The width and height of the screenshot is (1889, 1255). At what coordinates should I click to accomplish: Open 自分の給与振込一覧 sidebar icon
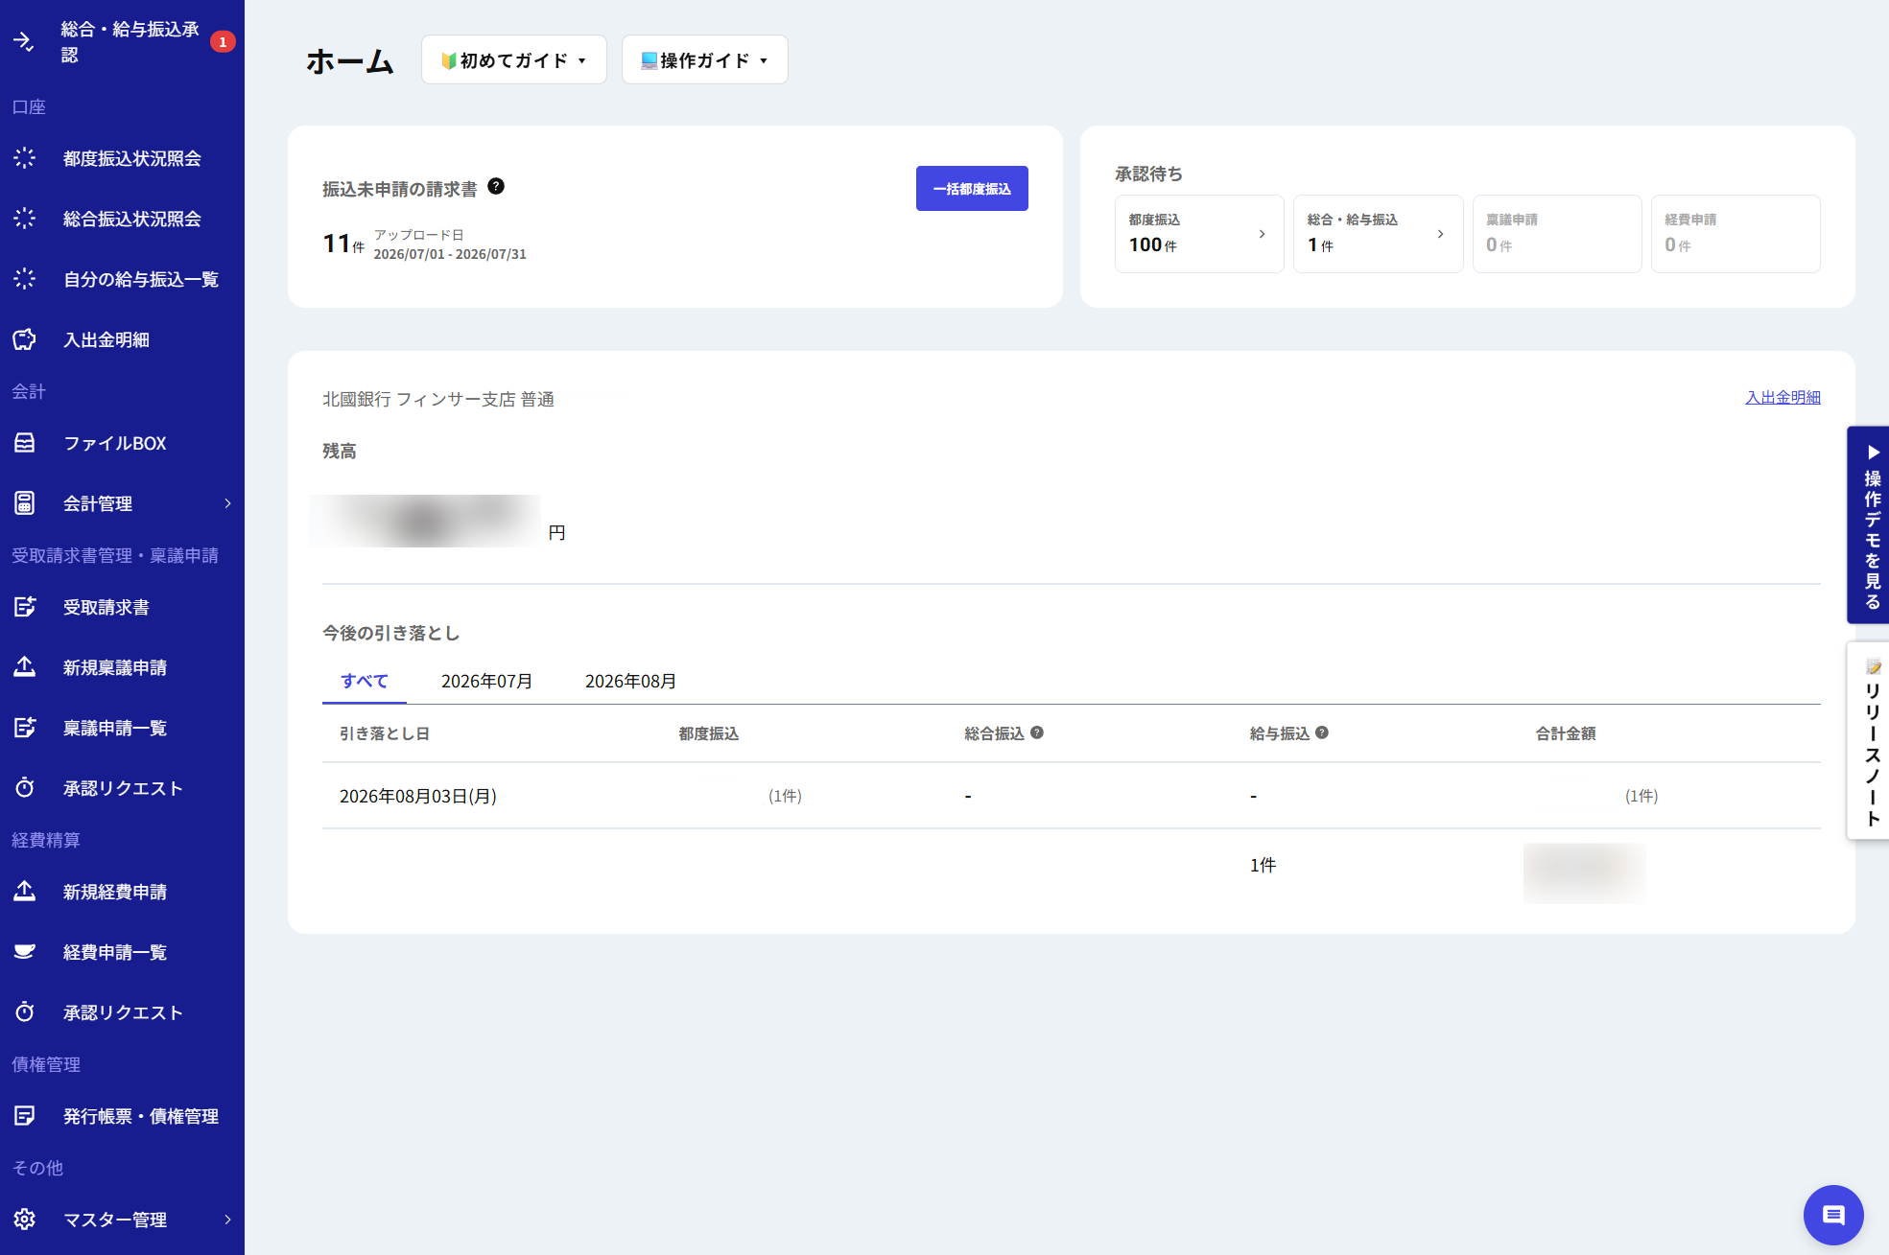[x=24, y=279]
